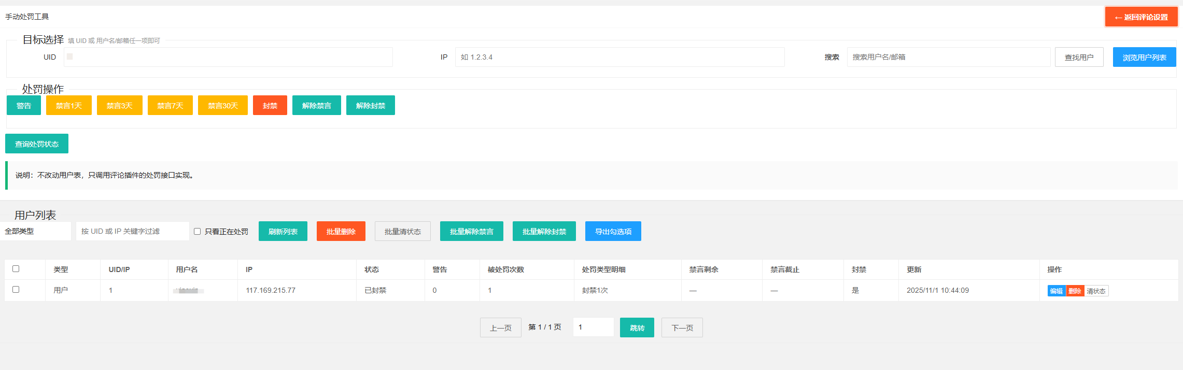The height and width of the screenshot is (370, 1183).
Task: Click the 返回评论设置 button
Action: click(1141, 17)
